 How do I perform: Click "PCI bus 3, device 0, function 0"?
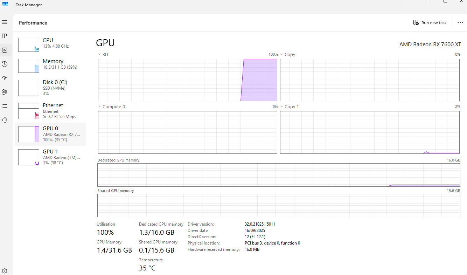coord(272,243)
